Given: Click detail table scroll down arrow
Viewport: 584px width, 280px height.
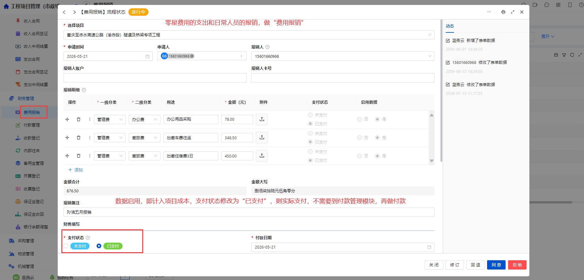Looking at the screenshot, I should click(x=432, y=161).
